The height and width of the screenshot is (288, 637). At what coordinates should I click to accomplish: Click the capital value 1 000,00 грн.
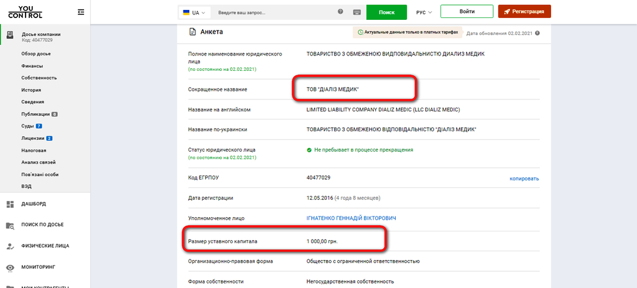coord(322,242)
